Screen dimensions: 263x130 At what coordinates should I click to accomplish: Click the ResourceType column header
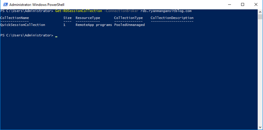pos(88,18)
